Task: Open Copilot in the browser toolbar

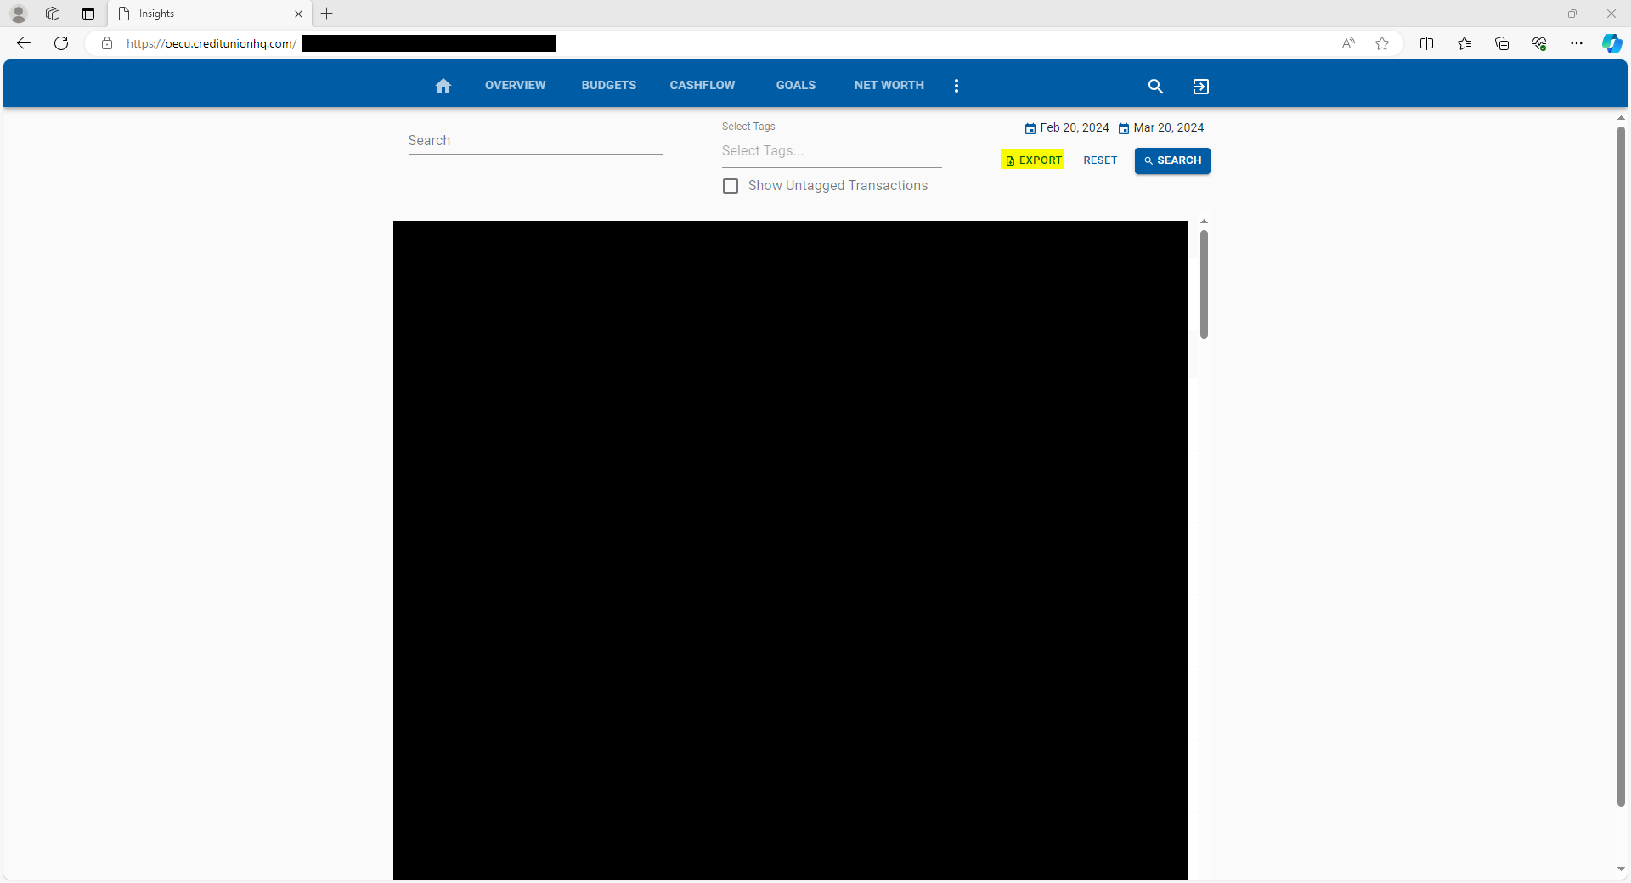Action: point(1611,43)
